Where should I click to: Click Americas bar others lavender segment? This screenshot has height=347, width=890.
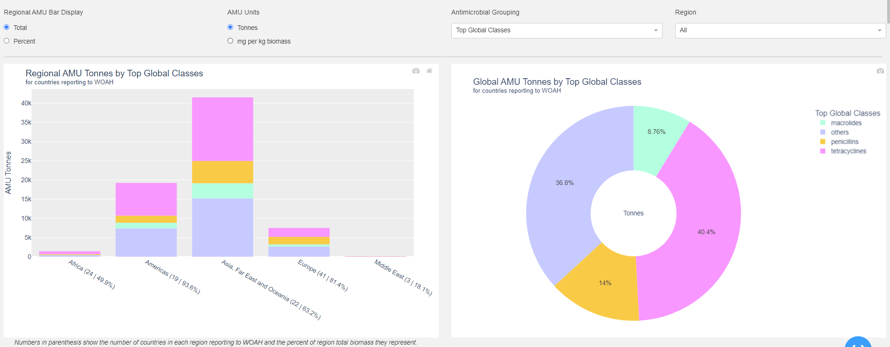point(146,243)
